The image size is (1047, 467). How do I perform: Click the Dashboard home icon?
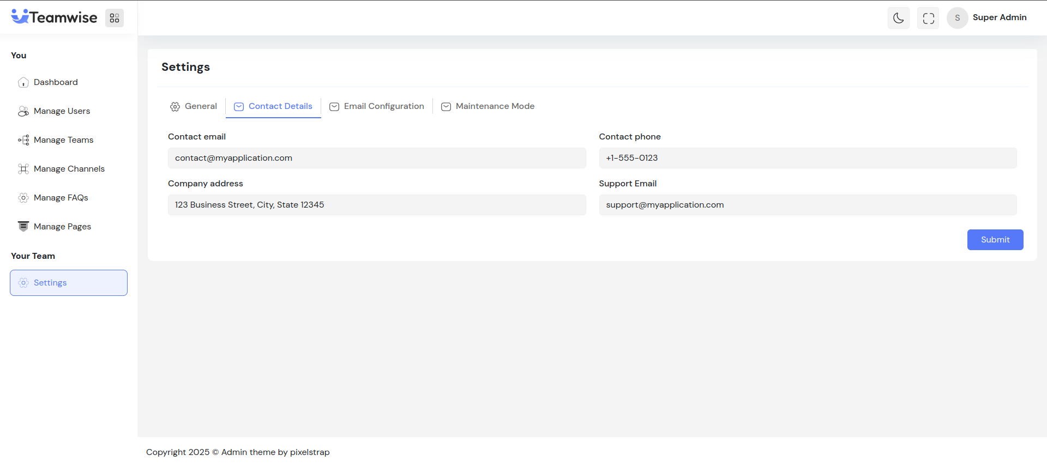23,82
